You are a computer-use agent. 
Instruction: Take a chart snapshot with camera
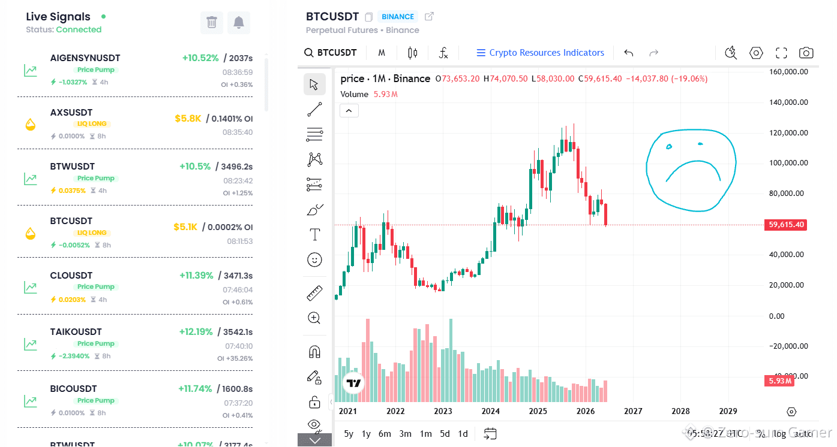point(806,53)
